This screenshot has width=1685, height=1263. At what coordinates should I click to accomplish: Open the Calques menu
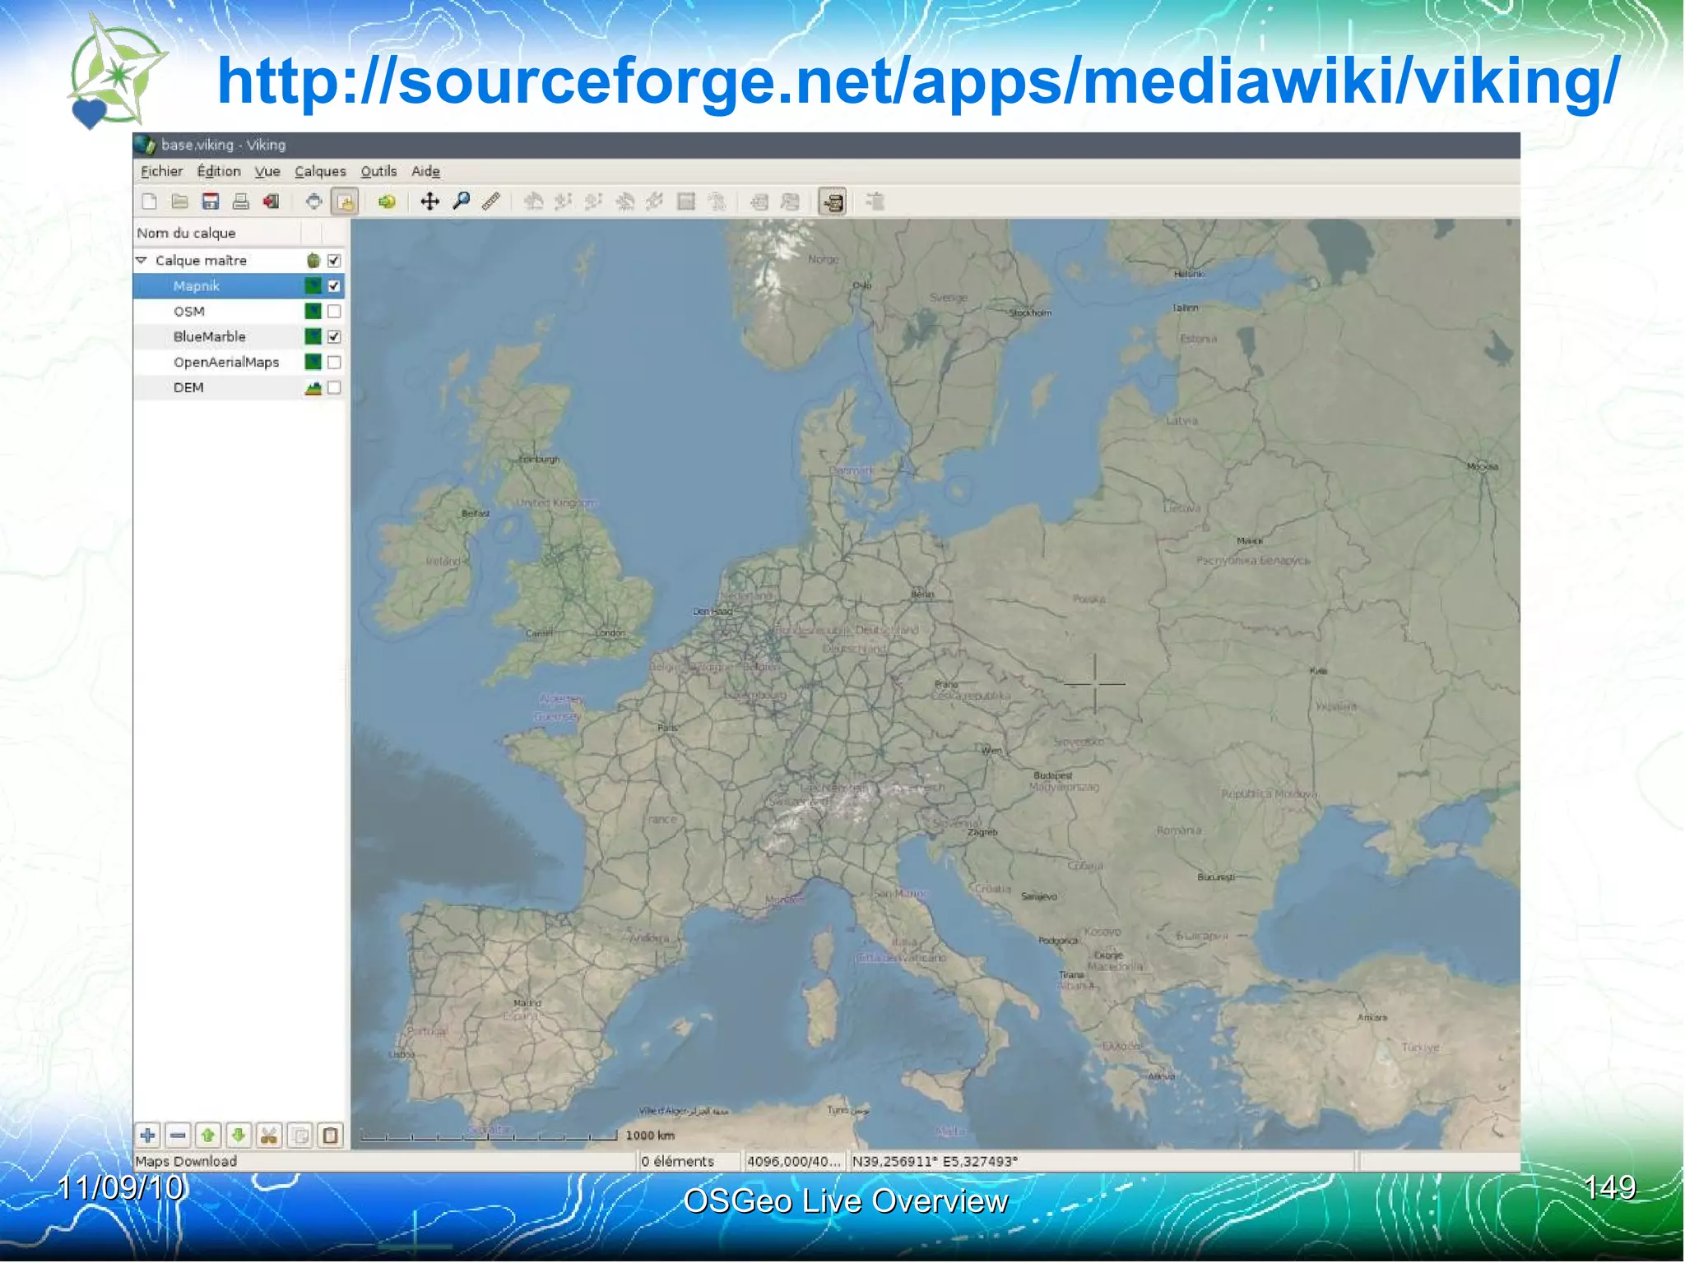[320, 171]
